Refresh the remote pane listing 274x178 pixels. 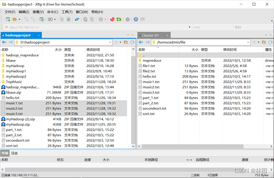[x=271, y=42]
